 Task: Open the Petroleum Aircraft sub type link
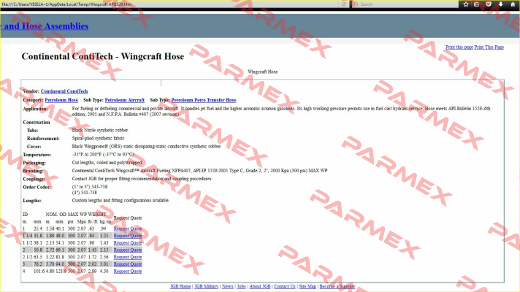point(125,100)
